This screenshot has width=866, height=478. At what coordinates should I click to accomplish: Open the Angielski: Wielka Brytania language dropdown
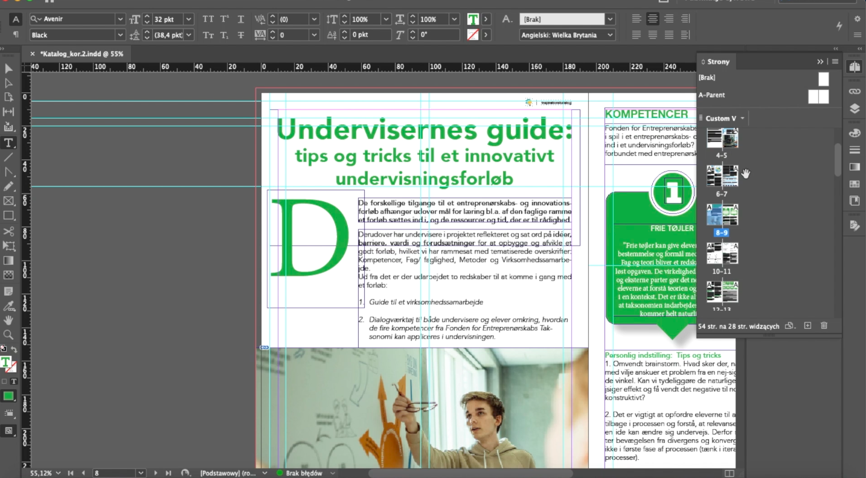click(x=610, y=35)
